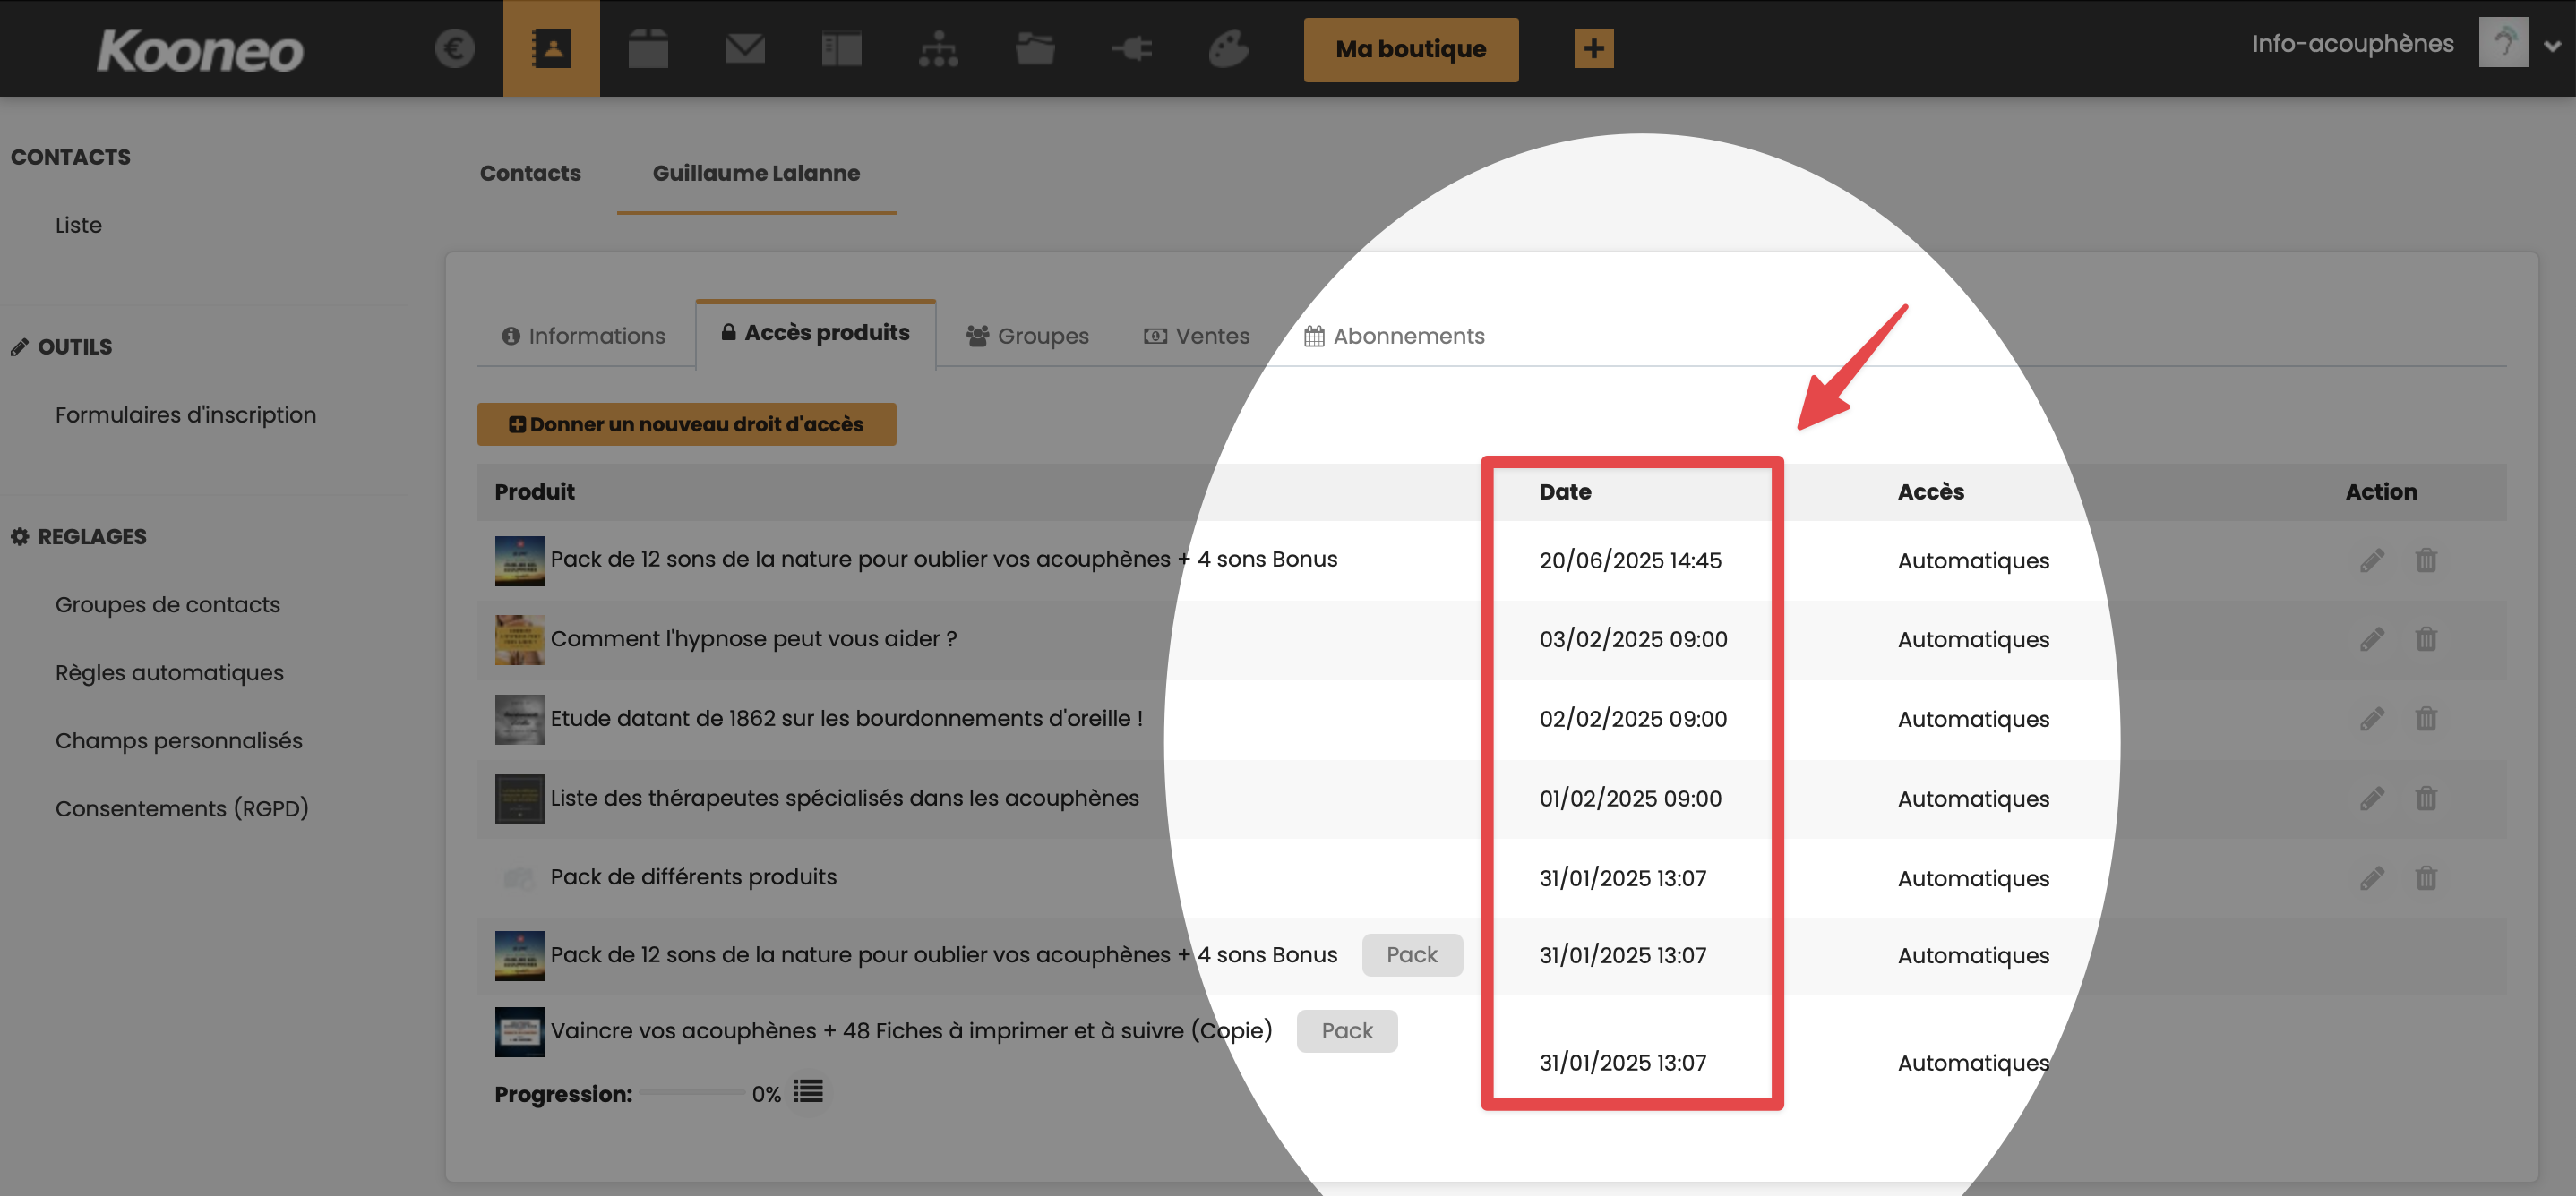2576x1196 pixels.
Task: Open the book pages icon in top bar
Action: [841, 48]
